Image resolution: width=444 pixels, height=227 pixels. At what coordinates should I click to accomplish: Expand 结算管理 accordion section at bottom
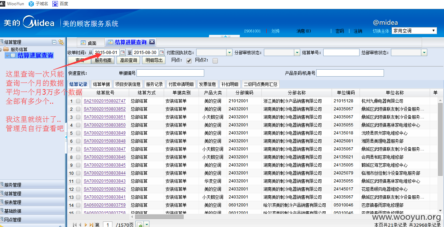[x=32, y=194]
